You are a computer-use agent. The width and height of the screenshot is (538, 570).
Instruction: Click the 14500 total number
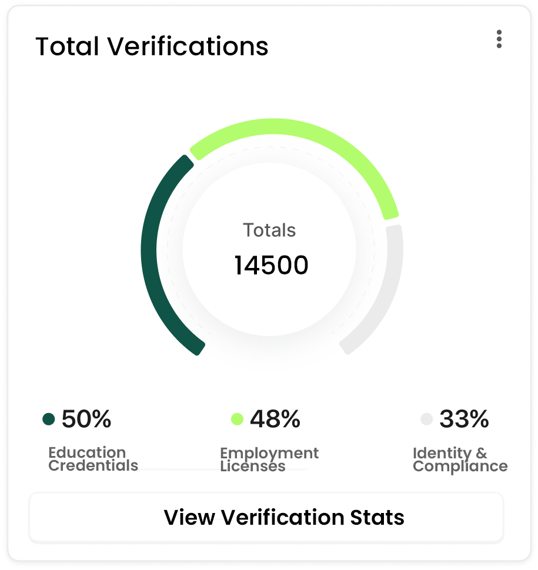pos(271,266)
